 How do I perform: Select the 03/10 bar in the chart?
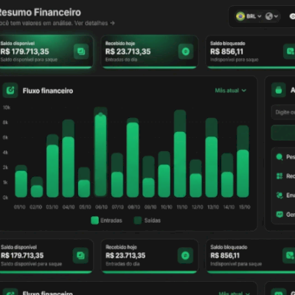(52, 166)
